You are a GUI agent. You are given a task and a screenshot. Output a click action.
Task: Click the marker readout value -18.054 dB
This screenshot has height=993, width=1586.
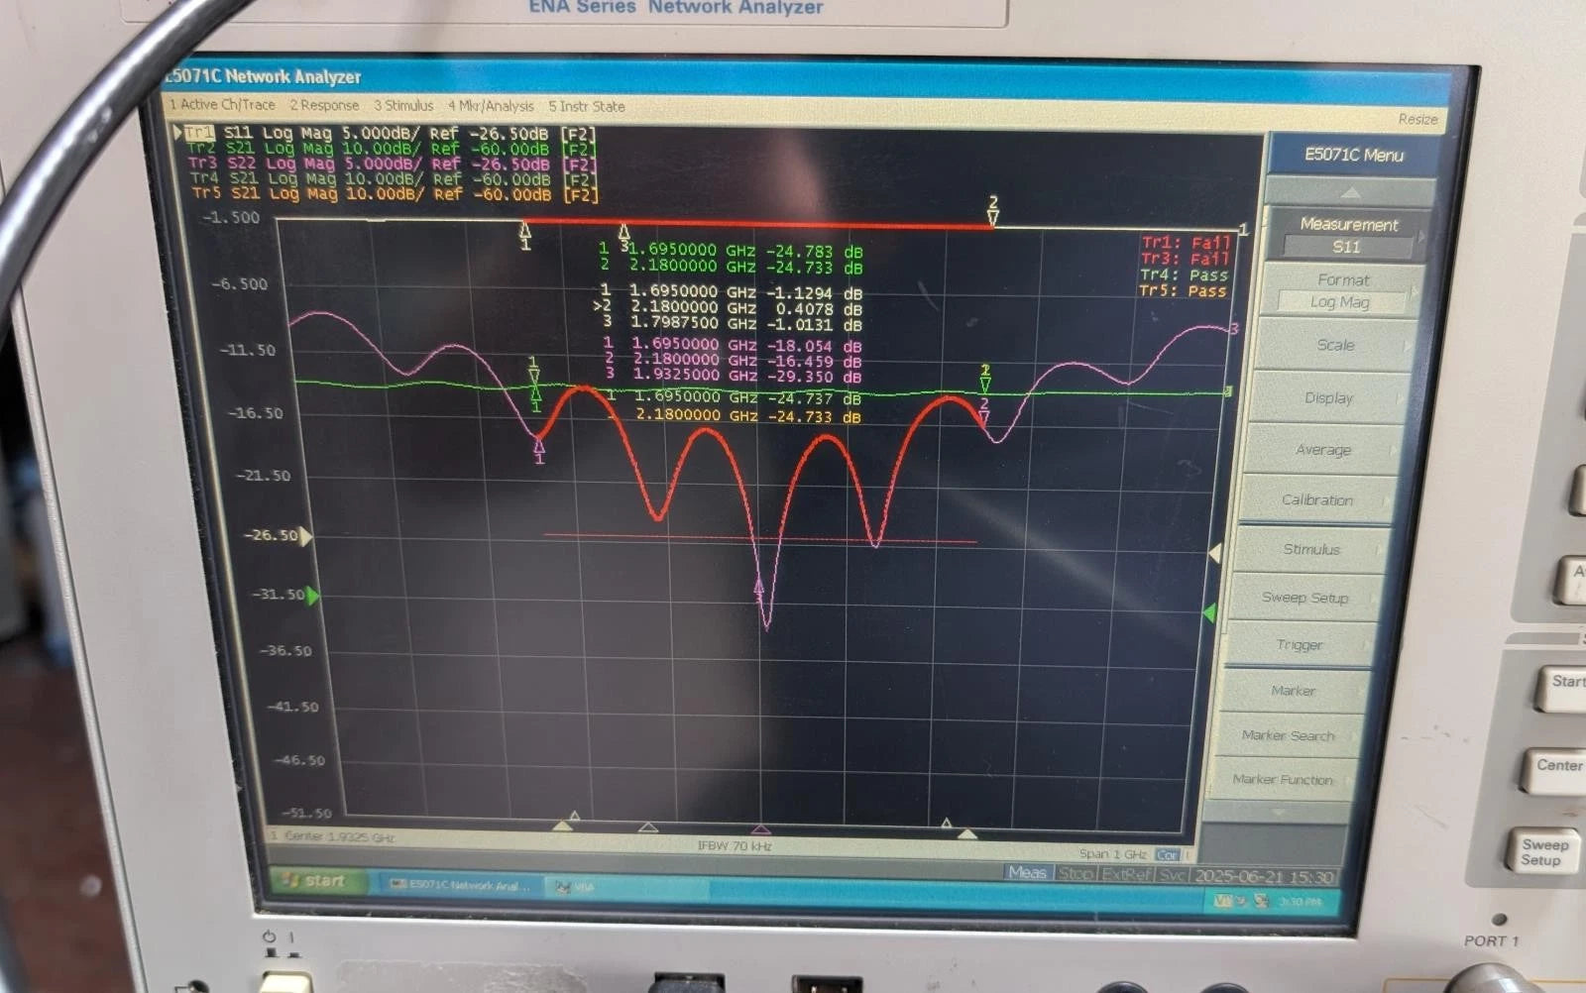point(814,347)
